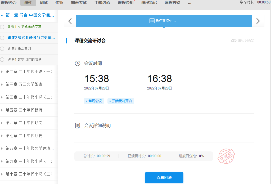This screenshot has height=184, width=271.
Task: Switch to the 测试 tab
Action: [43, 3]
